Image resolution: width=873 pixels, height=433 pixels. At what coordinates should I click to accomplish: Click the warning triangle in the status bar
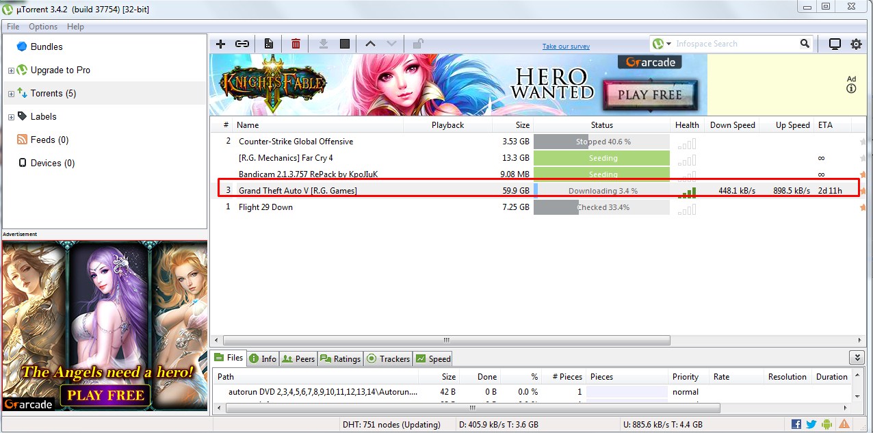pos(843,424)
